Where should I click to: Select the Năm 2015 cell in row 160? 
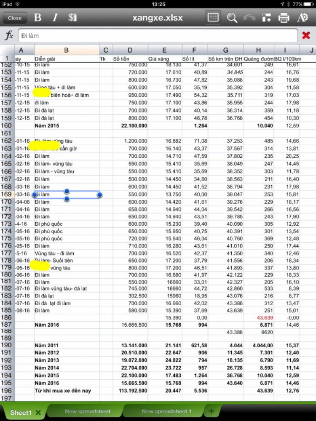(67, 125)
